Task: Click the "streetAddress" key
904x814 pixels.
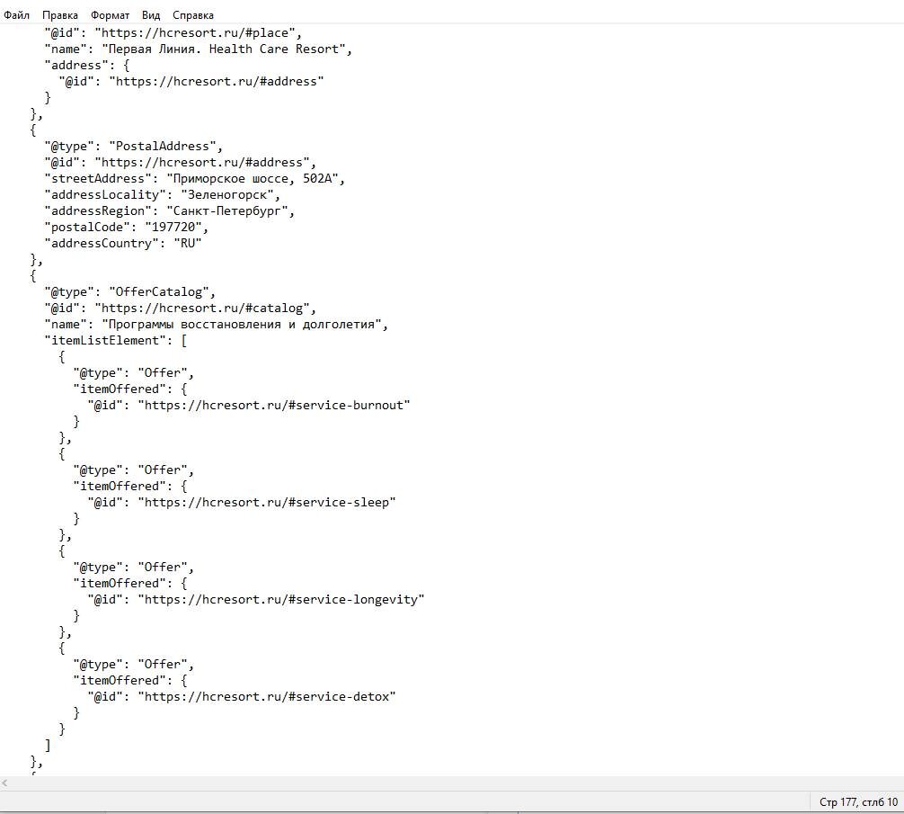Action: click(x=98, y=178)
